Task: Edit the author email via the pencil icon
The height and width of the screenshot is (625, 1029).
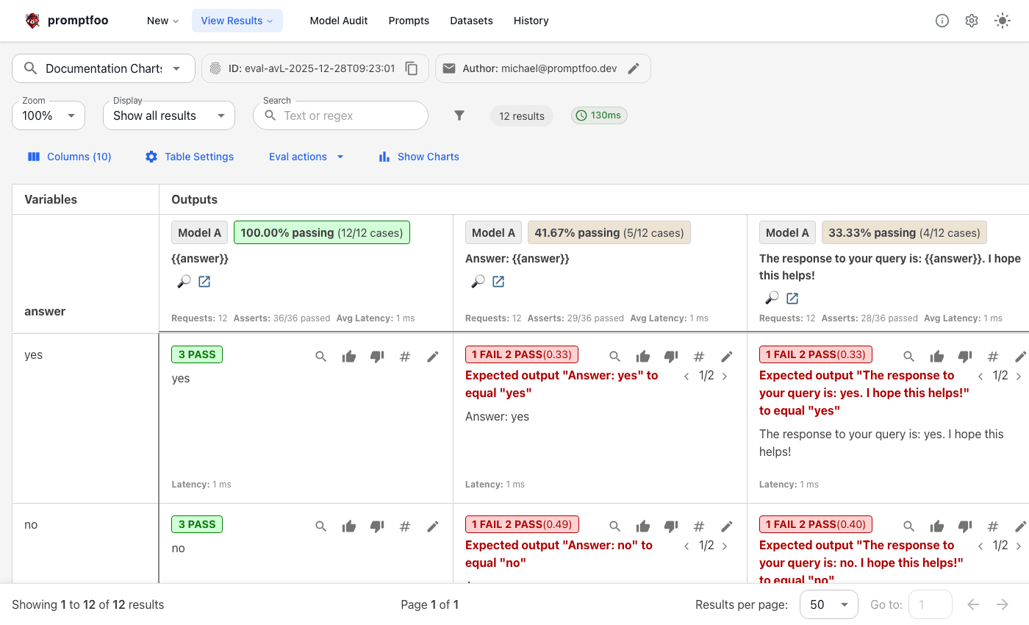Action: [634, 68]
